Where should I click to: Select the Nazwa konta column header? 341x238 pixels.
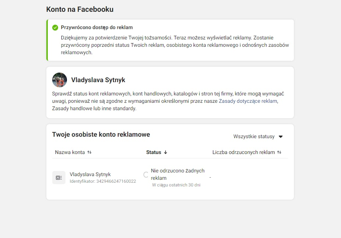[x=70, y=152]
